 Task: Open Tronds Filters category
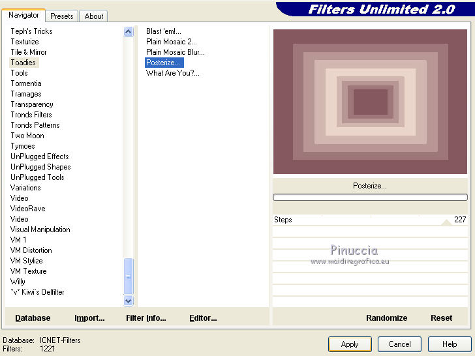pyautogui.click(x=31, y=115)
